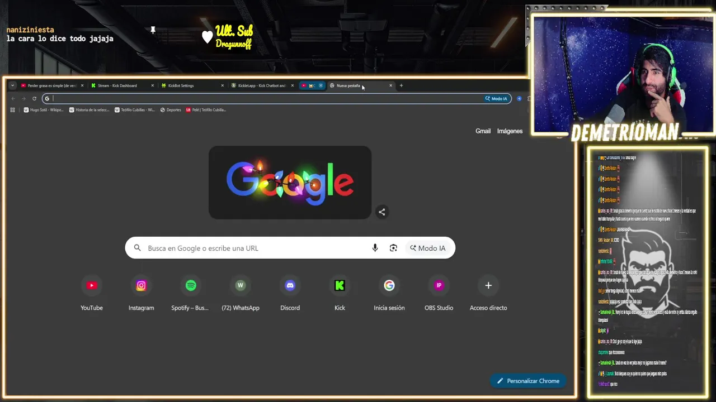Click the Personalizar Chrome button
The height and width of the screenshot is (402, 716).
(x=528, y=381)
